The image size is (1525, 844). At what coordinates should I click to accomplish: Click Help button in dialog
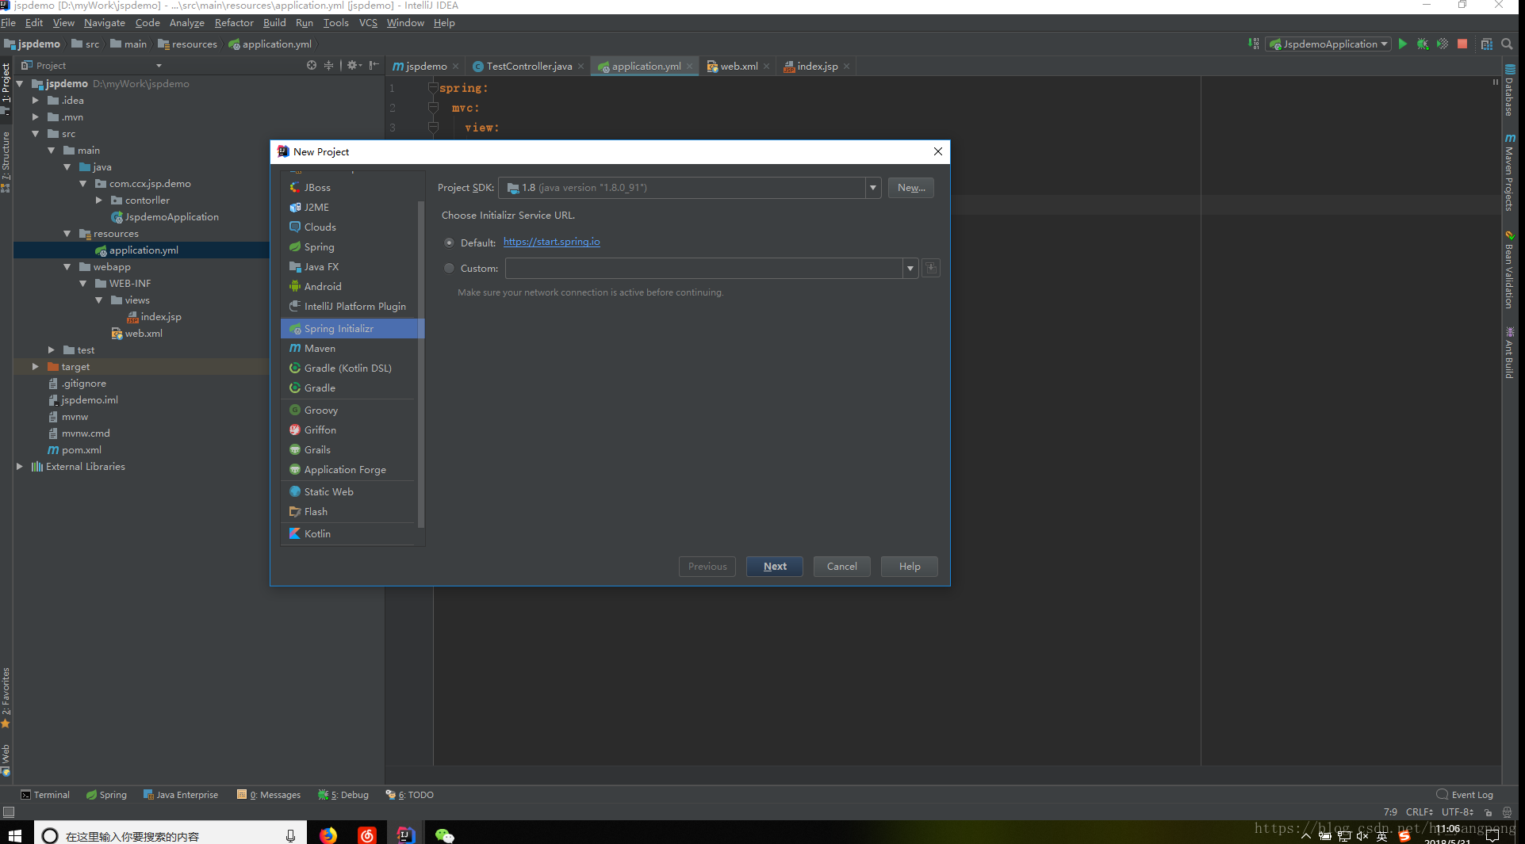[x=910, y=567]
